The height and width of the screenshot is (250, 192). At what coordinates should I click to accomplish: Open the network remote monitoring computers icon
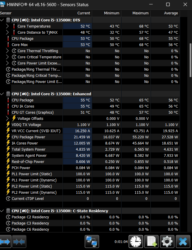(x=92, y=242)
